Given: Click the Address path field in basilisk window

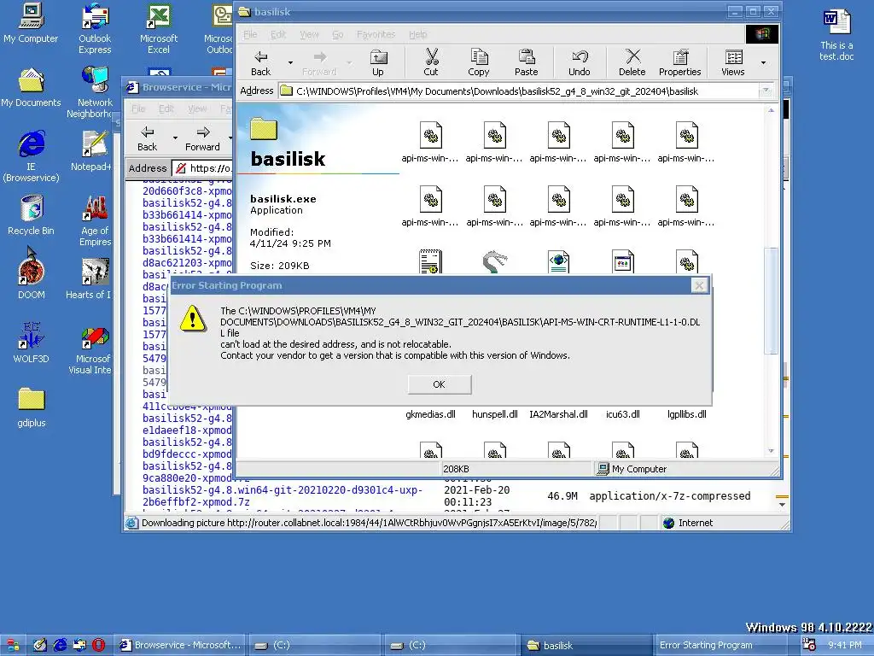Looking at the screenshot, I should pos(518,91).
